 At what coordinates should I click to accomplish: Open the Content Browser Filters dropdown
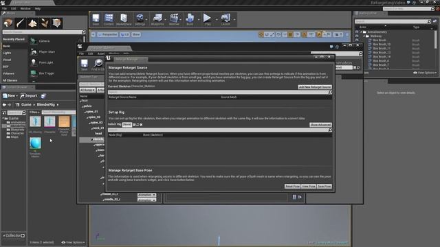pyautogui.click(x=34, y=113)
